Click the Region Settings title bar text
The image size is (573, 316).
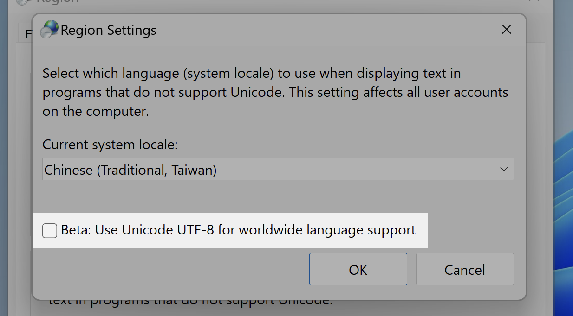point(109,31)
